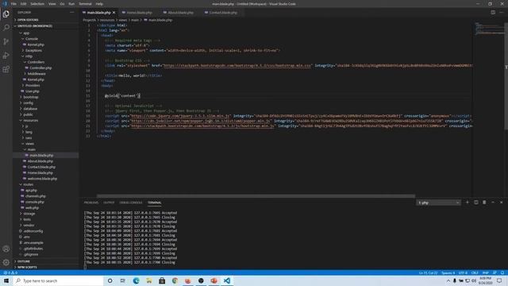Click the feedback icon in status bar

point(495,272)
